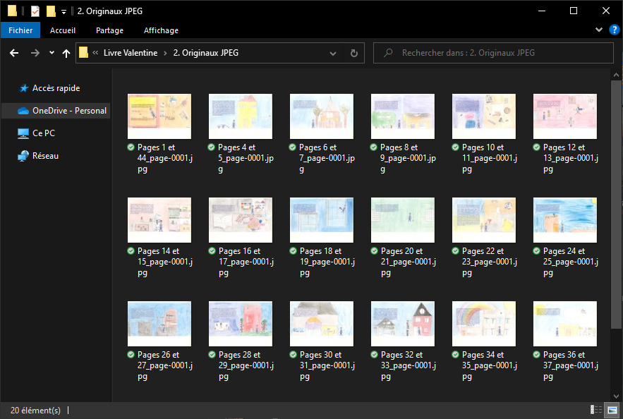The image size is (623, 419).
Task: Navigate to Livre Valentine in breadcrumb
Action: [x=131, y=53]
